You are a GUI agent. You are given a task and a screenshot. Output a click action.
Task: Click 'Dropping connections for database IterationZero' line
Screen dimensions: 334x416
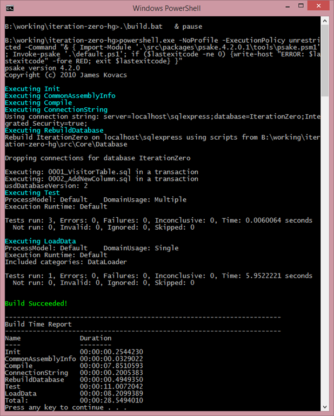(98, 158)
